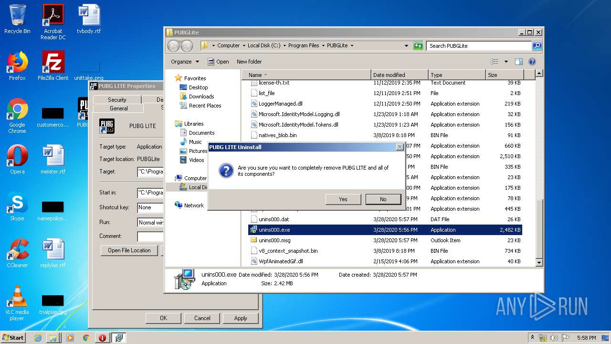611x344 pixels.
Task: Switch to the General tab
Action: (x=119, y=108)
